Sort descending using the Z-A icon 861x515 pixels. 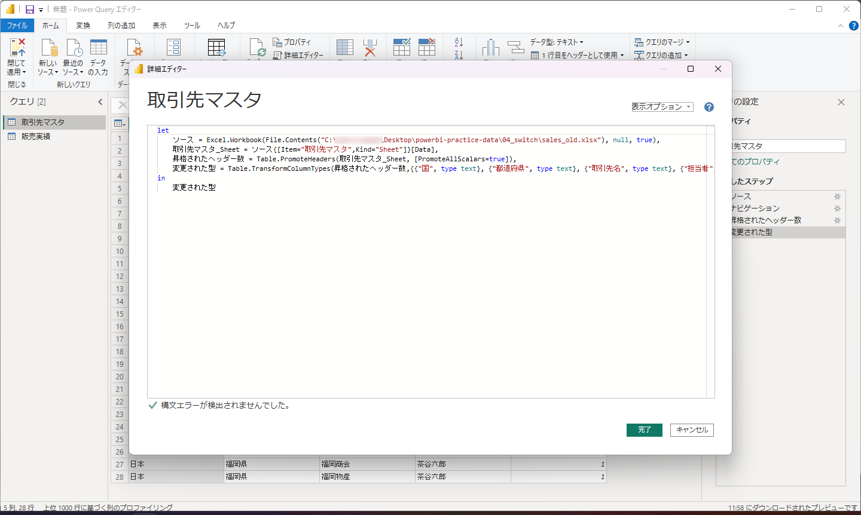click(x=459, y=54)
